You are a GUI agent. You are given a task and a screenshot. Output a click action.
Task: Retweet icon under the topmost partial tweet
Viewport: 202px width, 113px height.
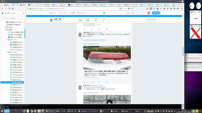(92, 29)
